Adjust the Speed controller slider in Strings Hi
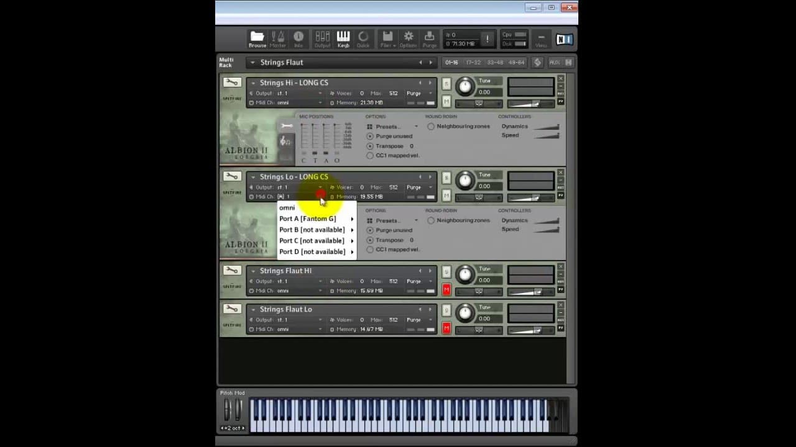Viewport: 796px width, 447px height. coord(545,135)
